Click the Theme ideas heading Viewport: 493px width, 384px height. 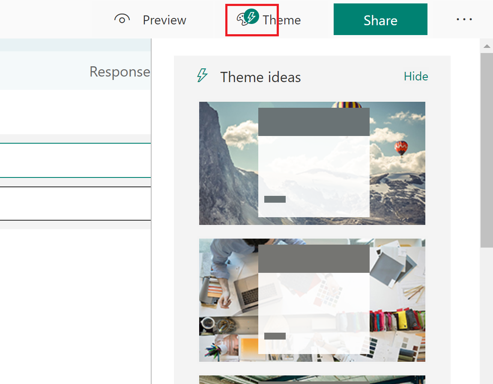260,77
